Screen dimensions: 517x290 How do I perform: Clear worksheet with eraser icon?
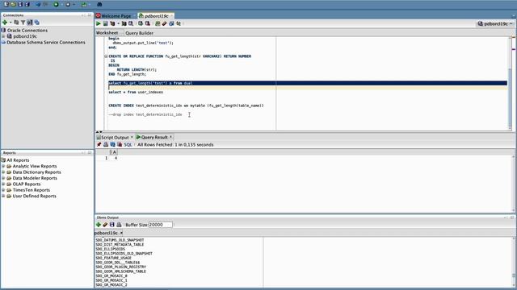[x=164, y=23]
